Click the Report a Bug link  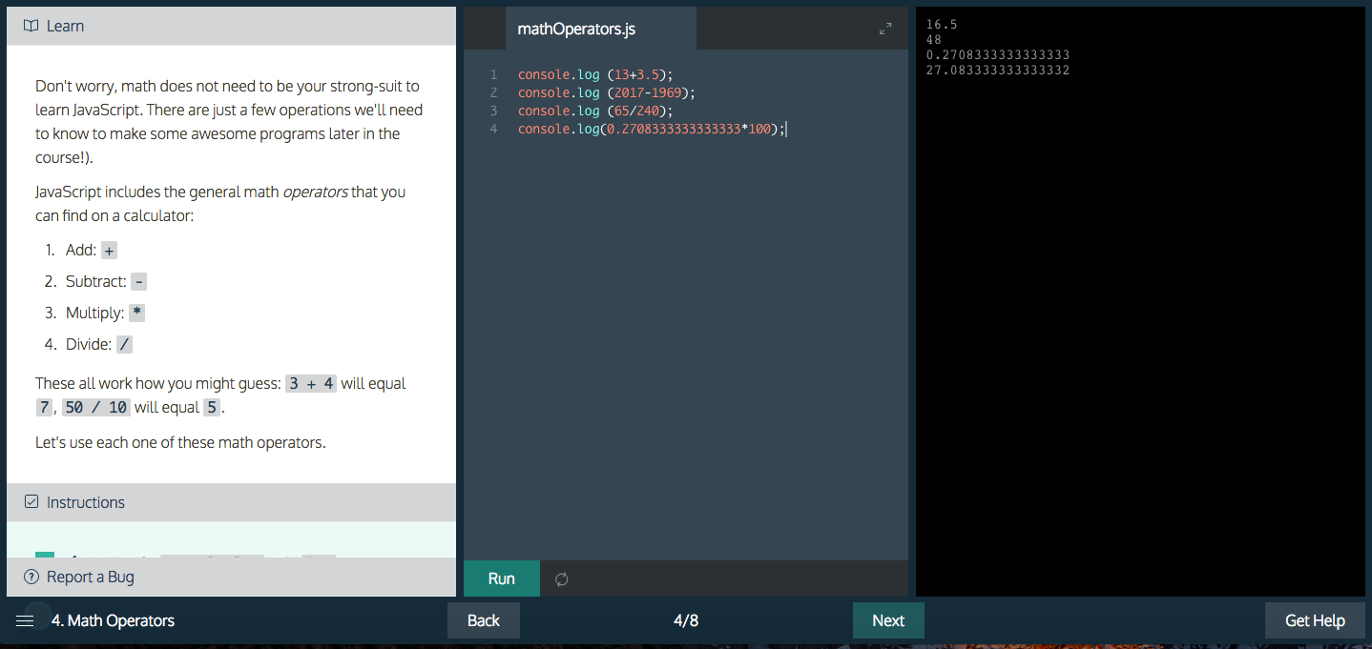[x=91, y=577]
